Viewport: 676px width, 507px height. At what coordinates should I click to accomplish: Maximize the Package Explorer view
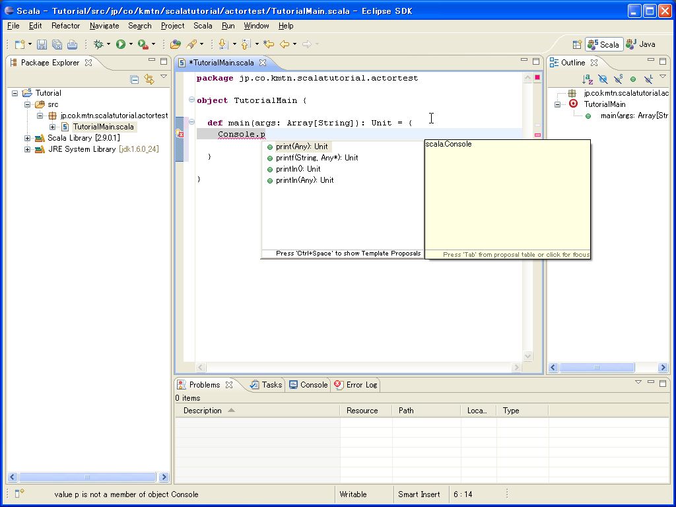164,61
